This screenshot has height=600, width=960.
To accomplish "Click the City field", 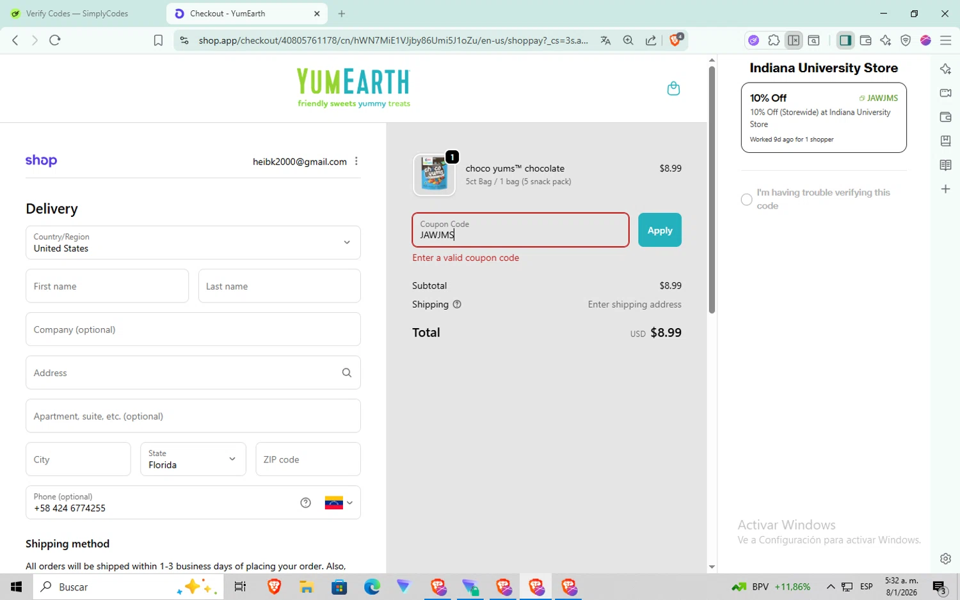I will (78, 459).
